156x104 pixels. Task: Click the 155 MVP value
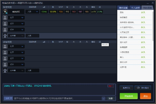[61, 12]
